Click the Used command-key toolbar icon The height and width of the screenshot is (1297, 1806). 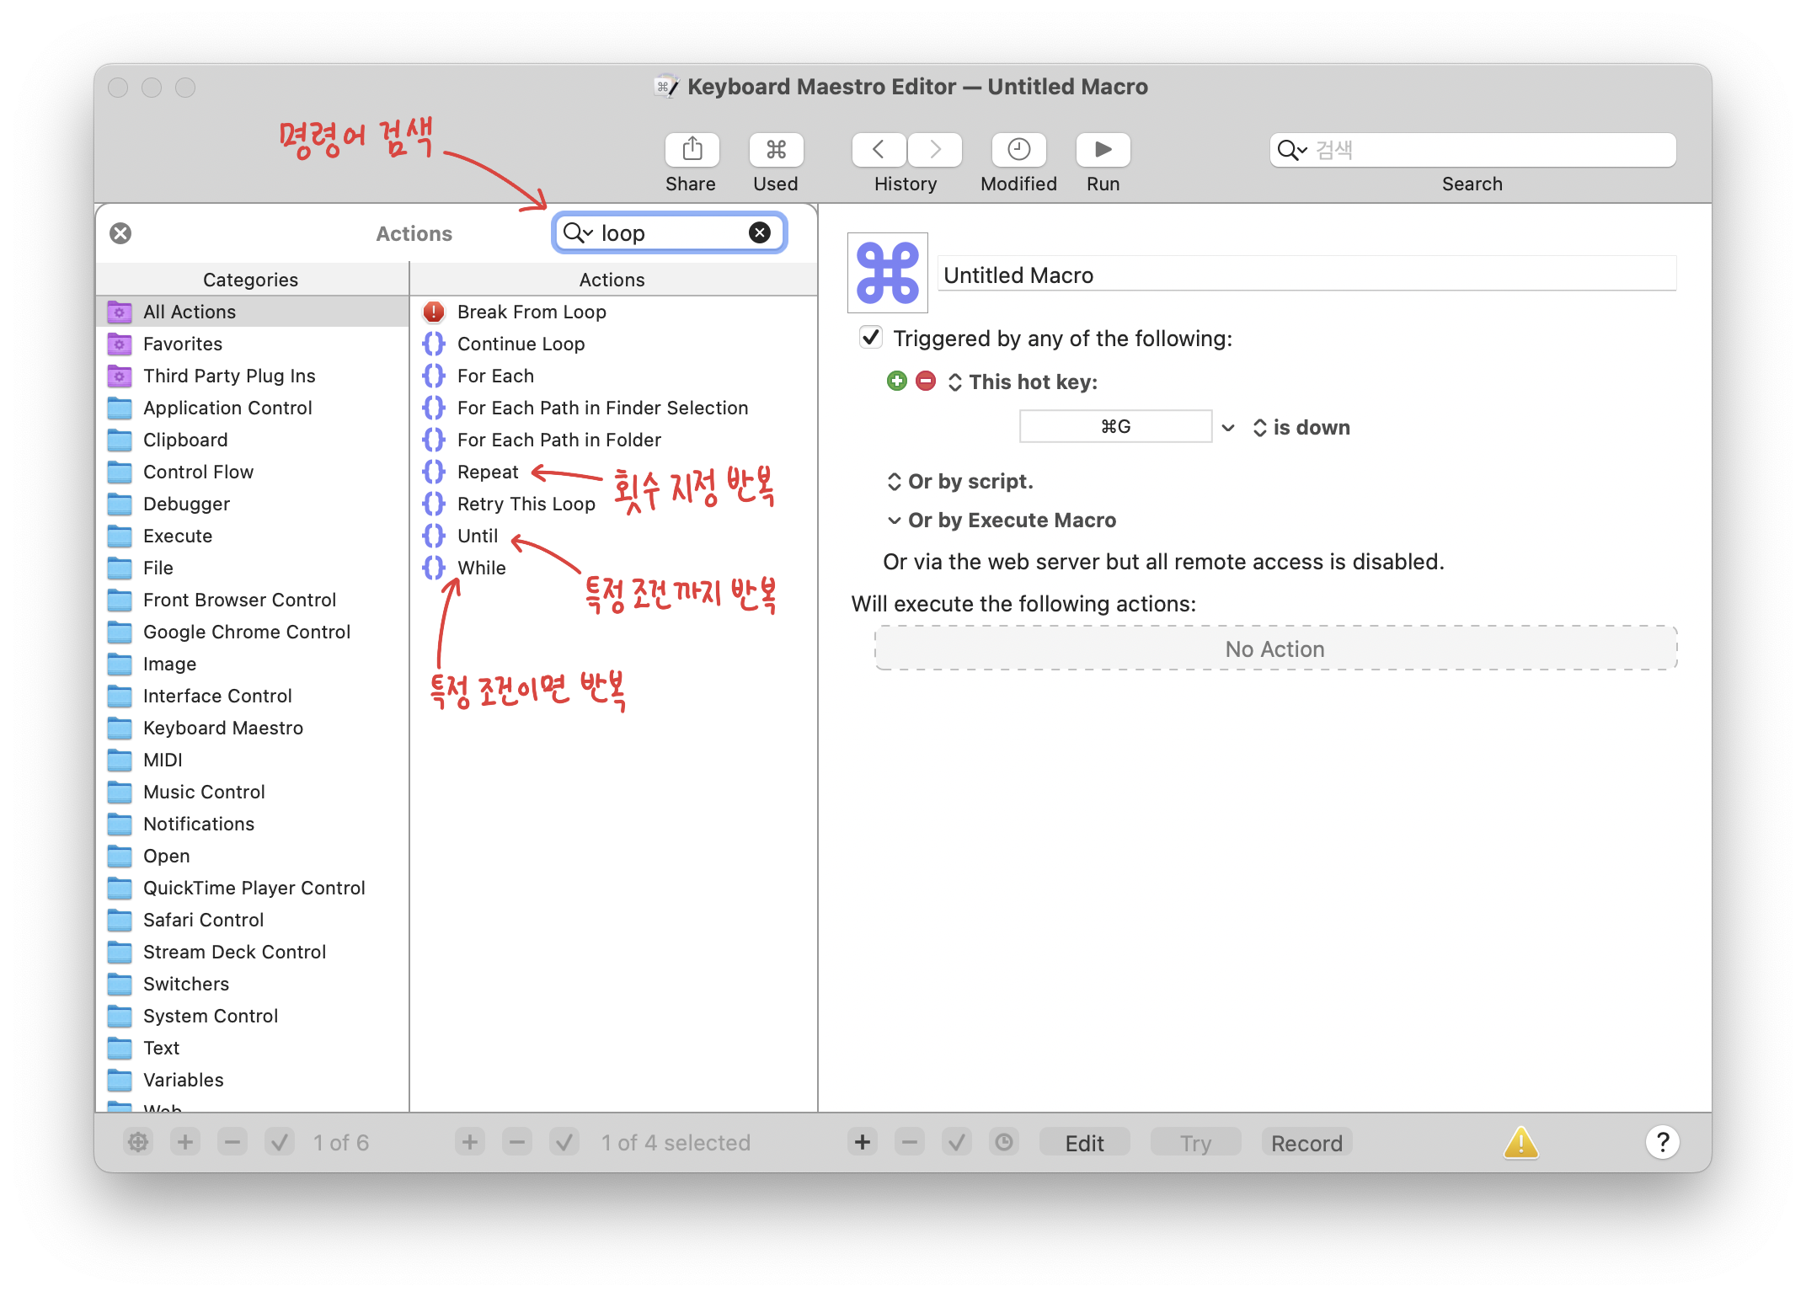tap(776, 150)
